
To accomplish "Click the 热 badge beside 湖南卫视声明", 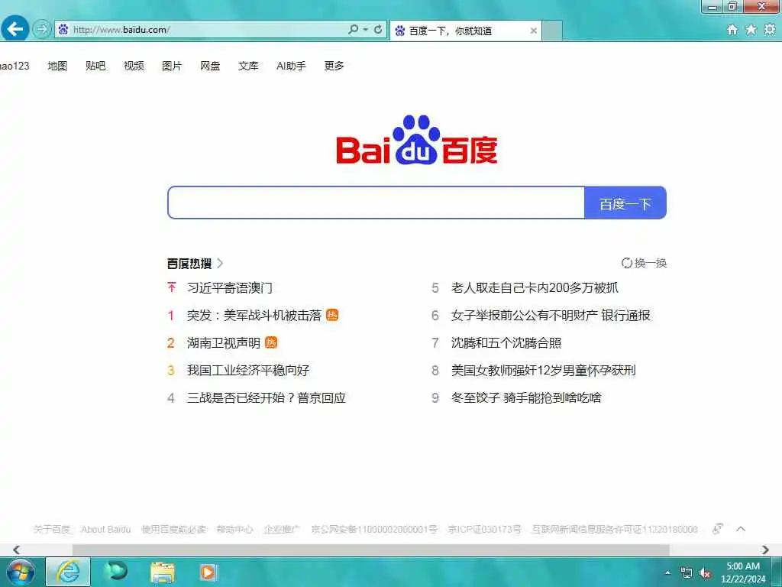I will pyautogui.click(x=271, y=342).
